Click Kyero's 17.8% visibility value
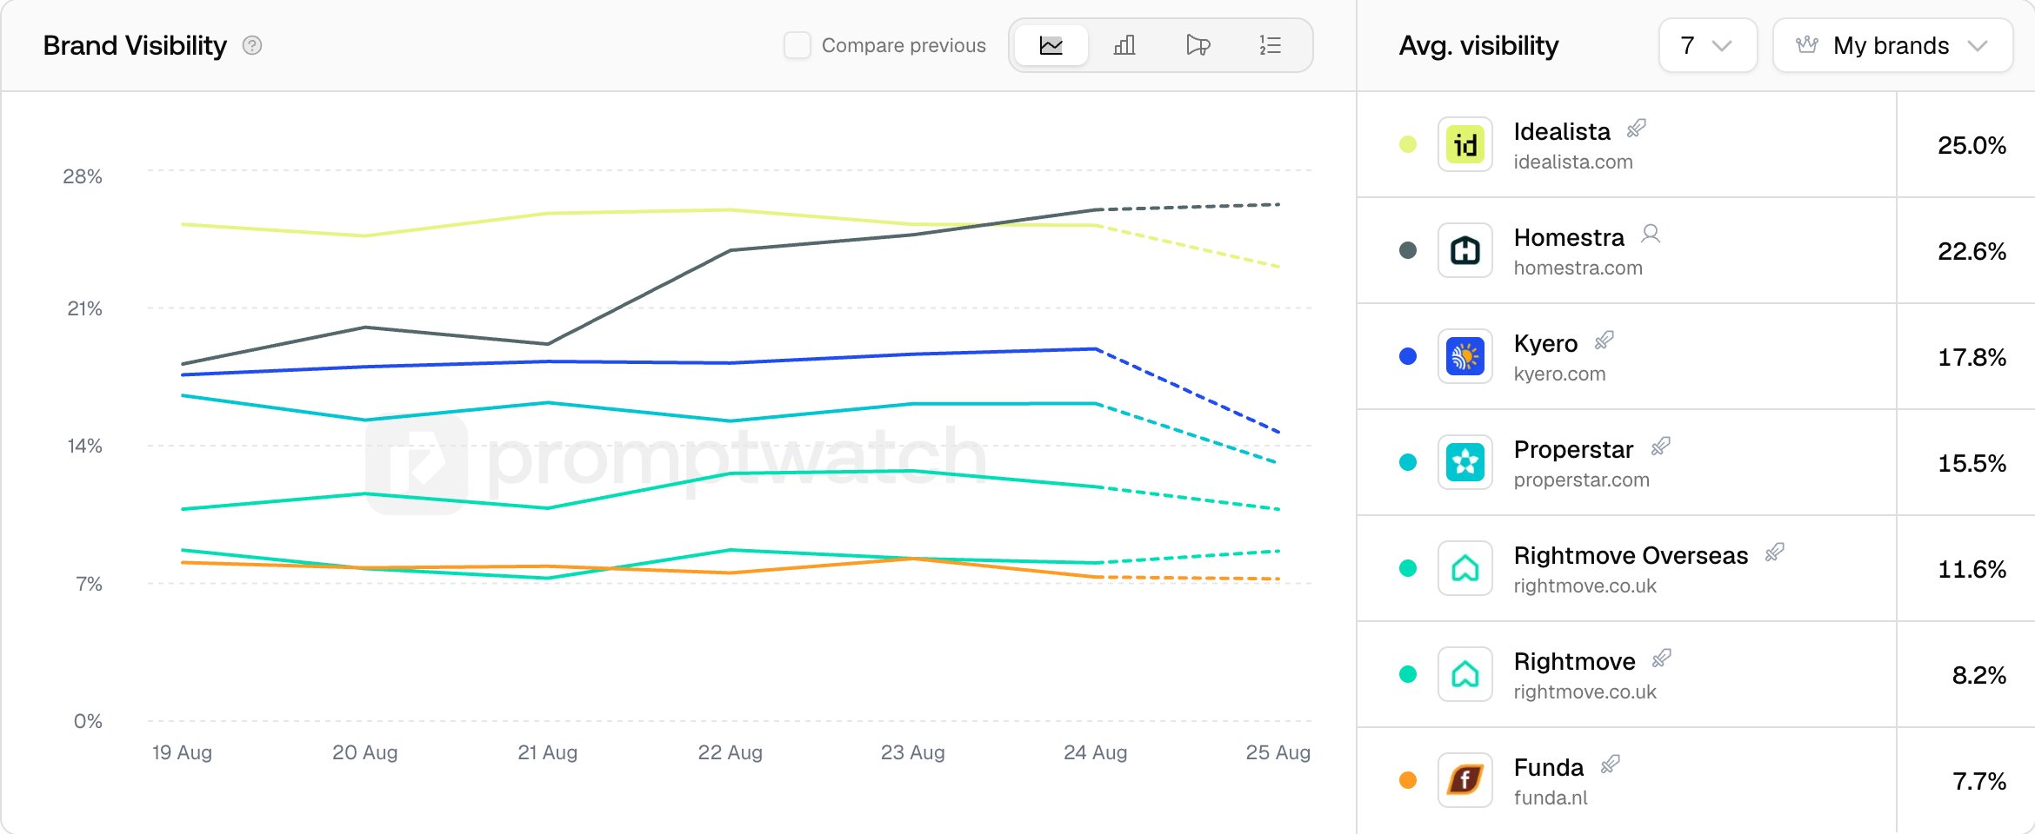The height and width of the screenshot is (834, 2035). [1972, 357]
